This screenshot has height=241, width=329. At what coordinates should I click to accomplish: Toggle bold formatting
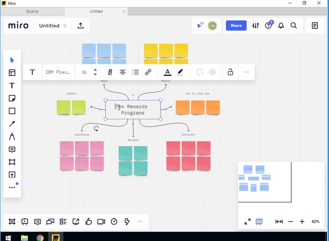110,72
